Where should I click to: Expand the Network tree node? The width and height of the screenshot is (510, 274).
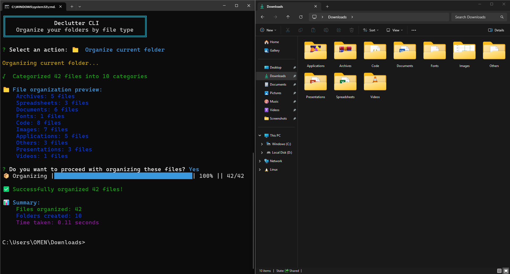point(260,161)
